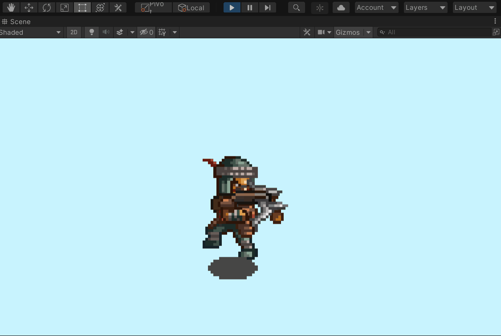Toggle 2D view mode
This screenshot has height=336, width=501.
pyautogui.click(x=74, y=32)
